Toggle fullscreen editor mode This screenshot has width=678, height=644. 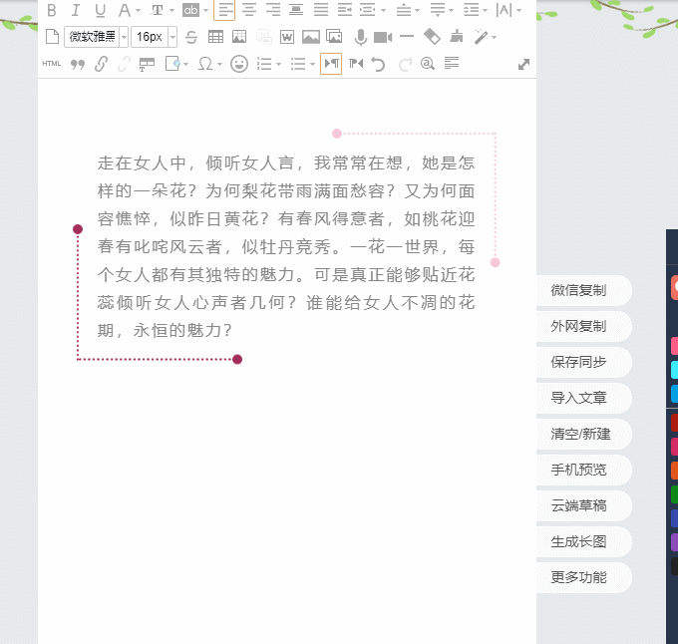pyautogui.click(x=523, y=65)
